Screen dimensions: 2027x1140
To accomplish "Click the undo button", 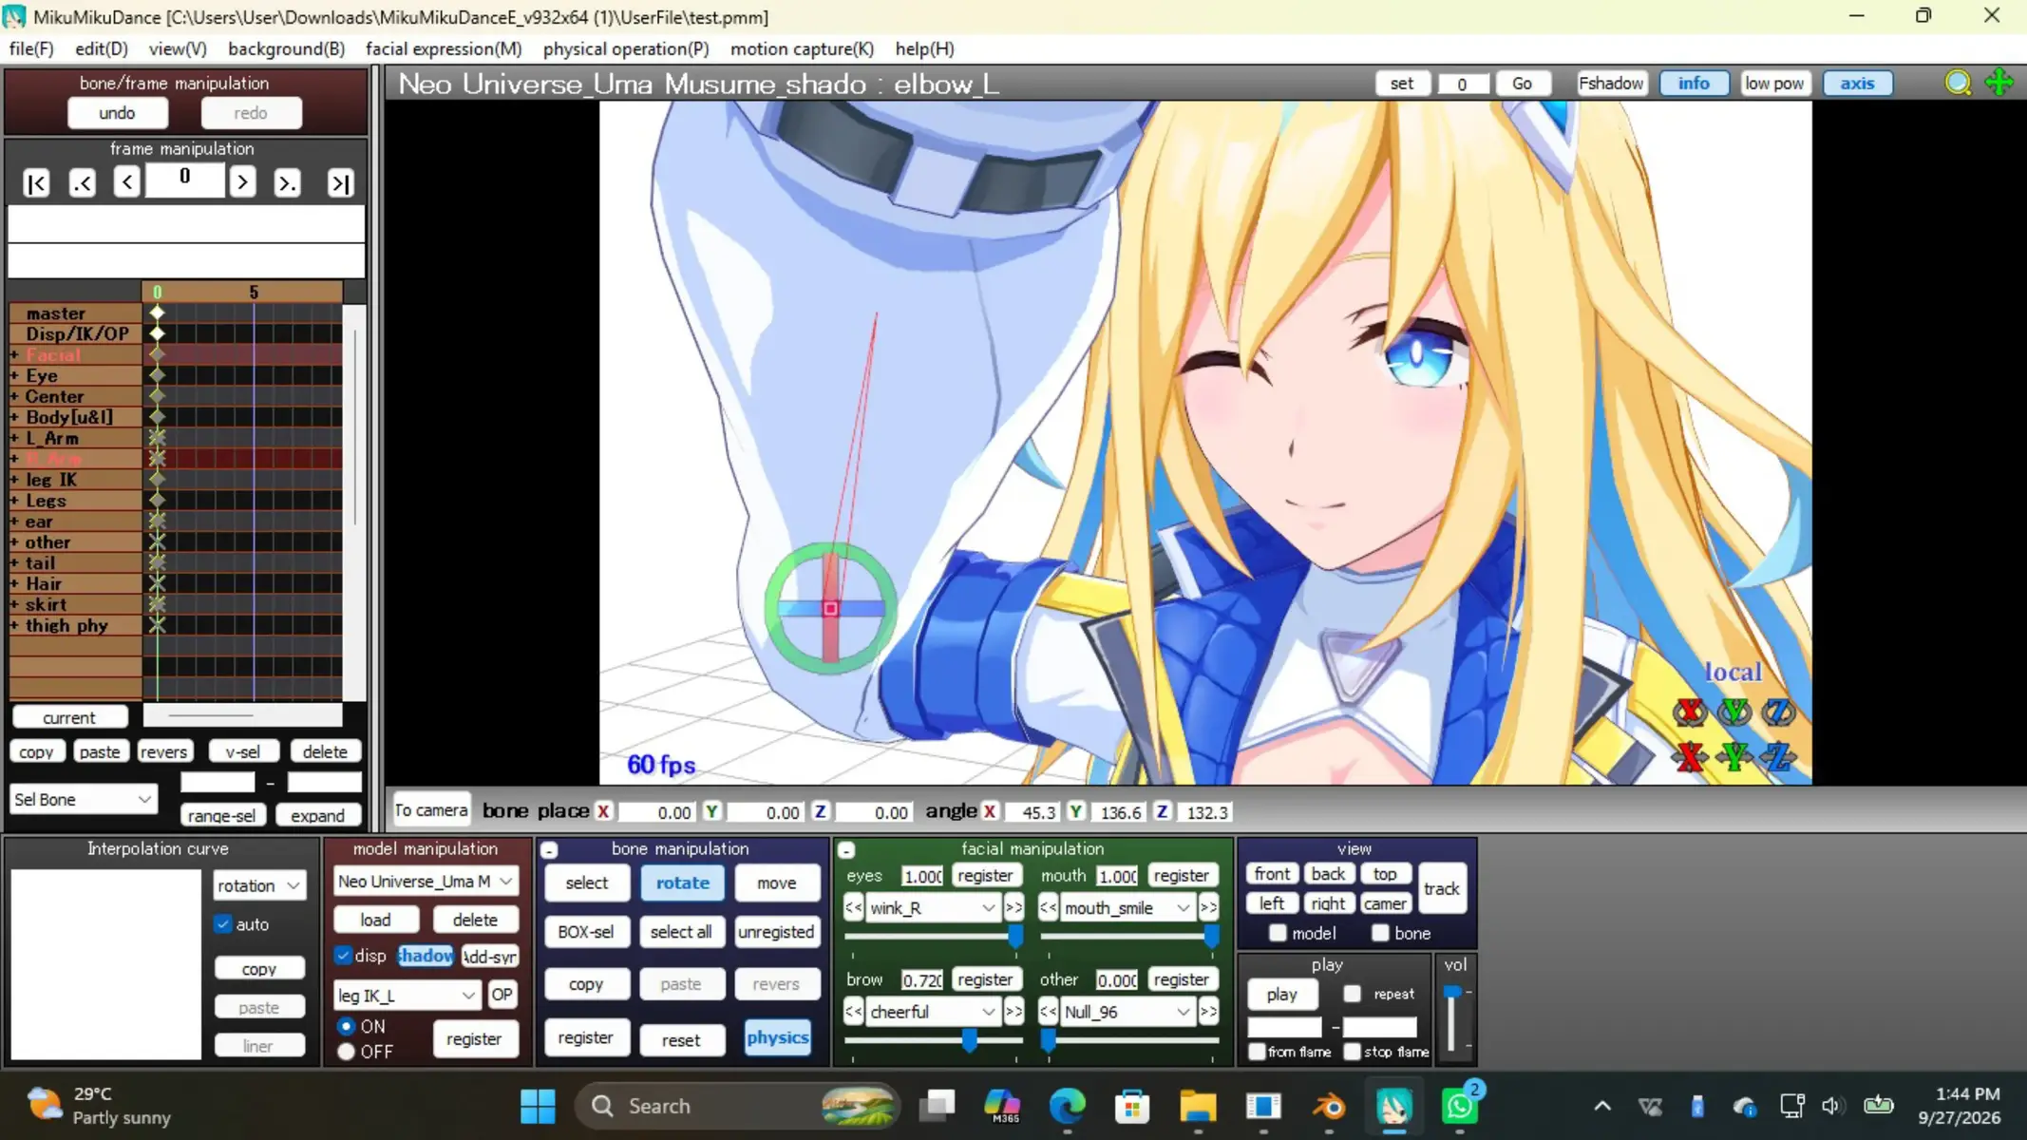I will click(x=117, y=113).
